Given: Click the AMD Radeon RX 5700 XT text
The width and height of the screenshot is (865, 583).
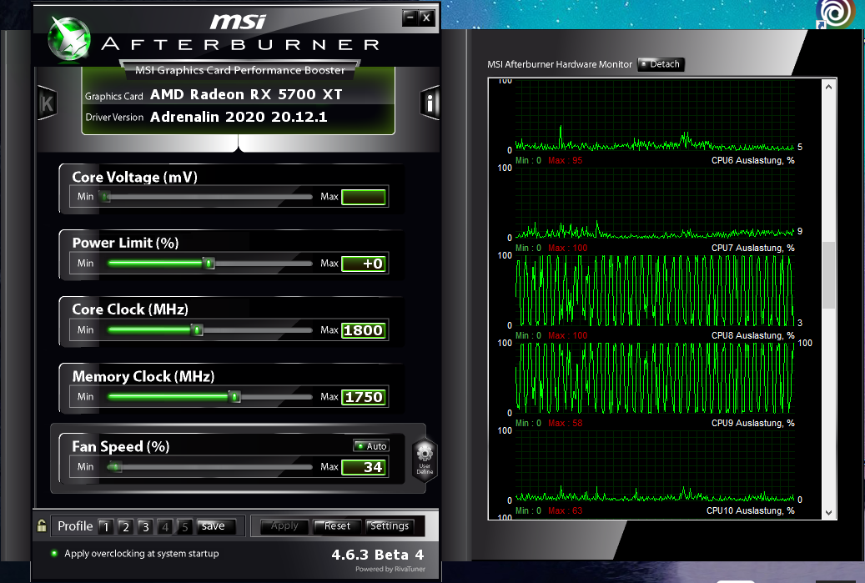Looking at the screenshot, I should (x=246, y=94).
